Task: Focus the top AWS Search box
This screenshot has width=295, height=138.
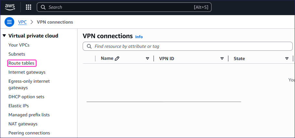Action: 120,7
